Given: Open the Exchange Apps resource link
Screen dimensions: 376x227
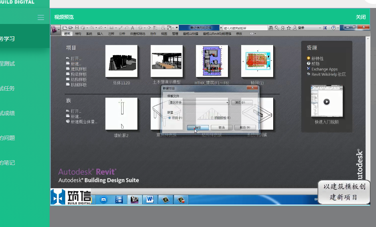Looking at the screenshot, I should coord(324,69).
